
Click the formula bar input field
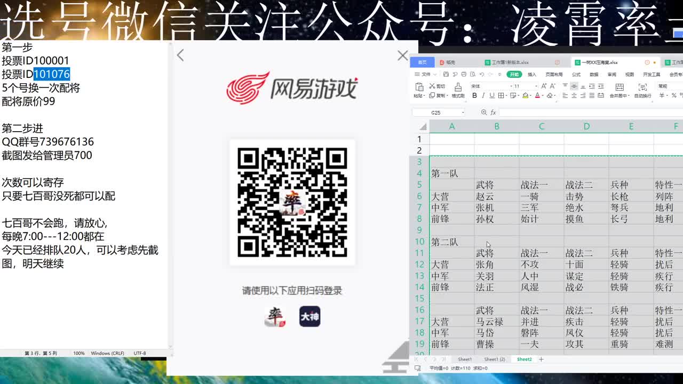[591, 113]
